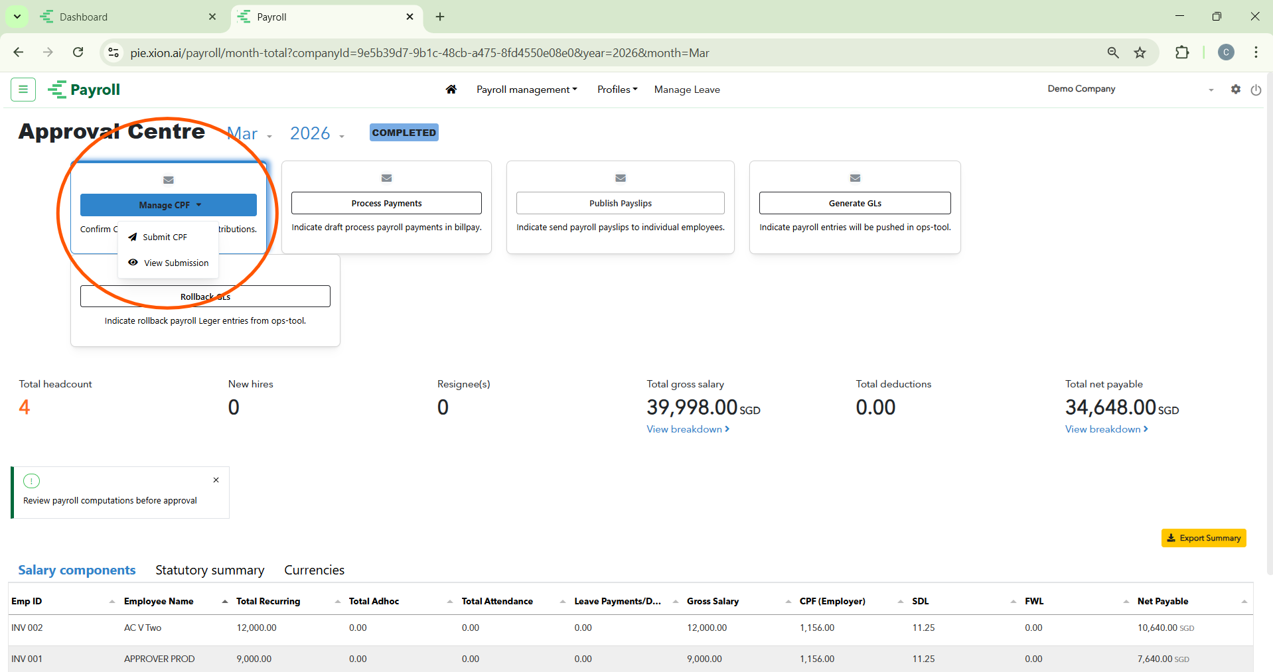Click envelope icon above Publish Payslips

[x=621, y=178]
